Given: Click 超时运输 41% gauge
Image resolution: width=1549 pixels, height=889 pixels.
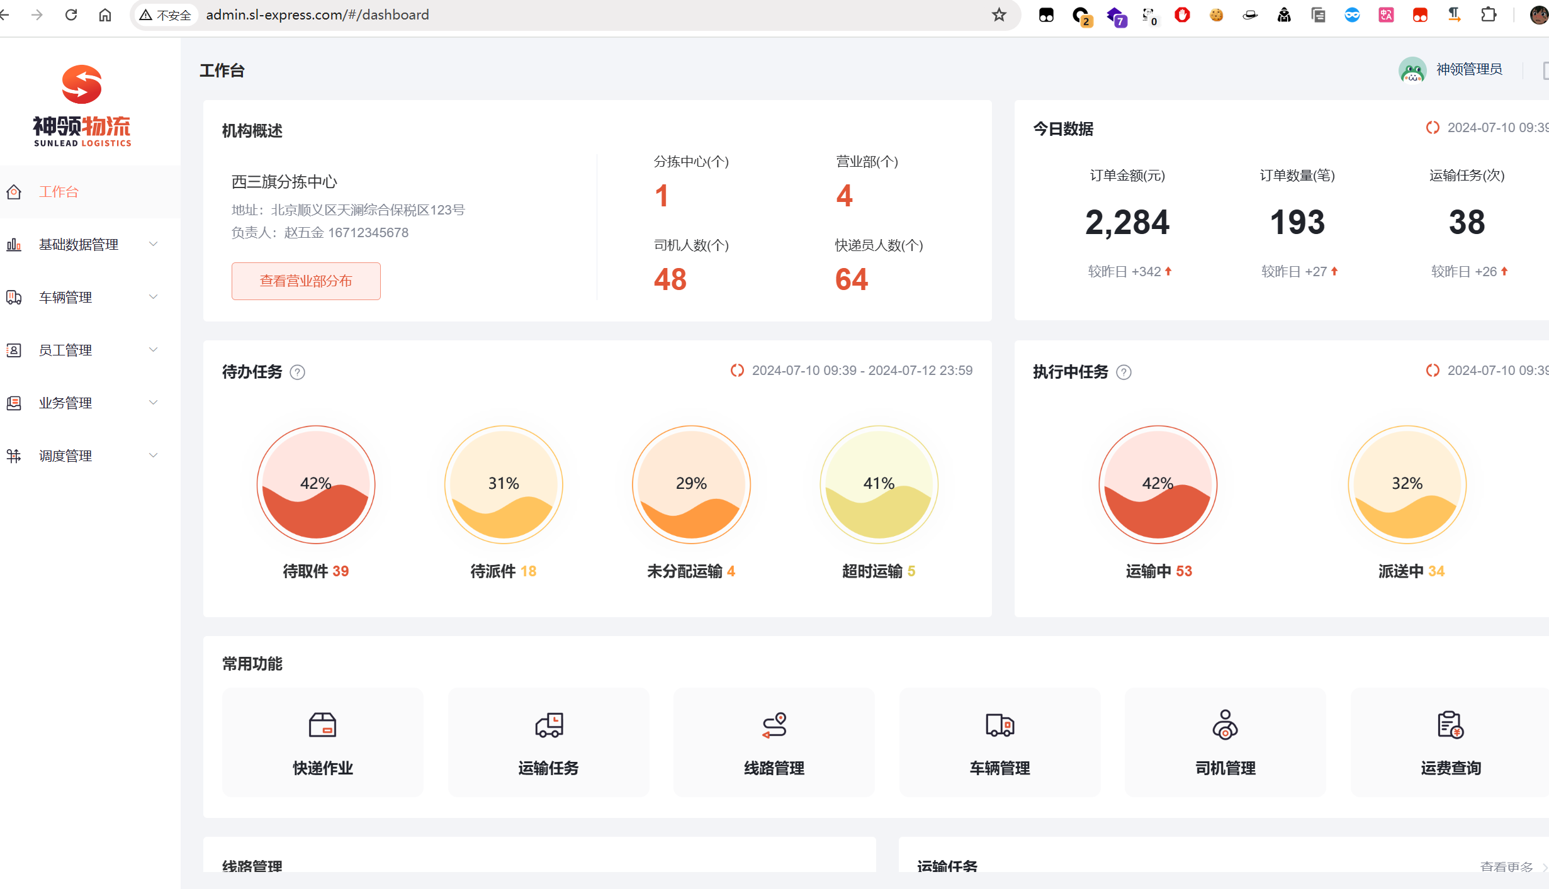Looking at the screenshot, I should coord(879,484).
